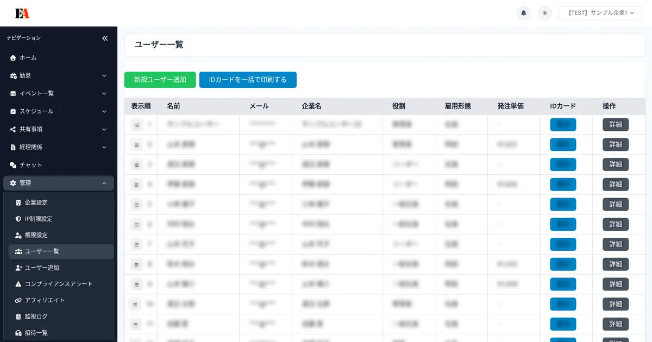Collapse the sidebar with the double-chevron icon
The width and height of the screenshot is (652, 342).
click(105, 38)
